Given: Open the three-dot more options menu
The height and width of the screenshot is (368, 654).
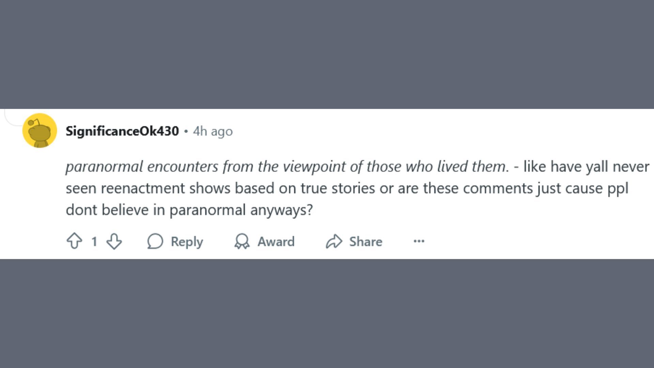Looking at the screenshot, I should click(419, 241).
